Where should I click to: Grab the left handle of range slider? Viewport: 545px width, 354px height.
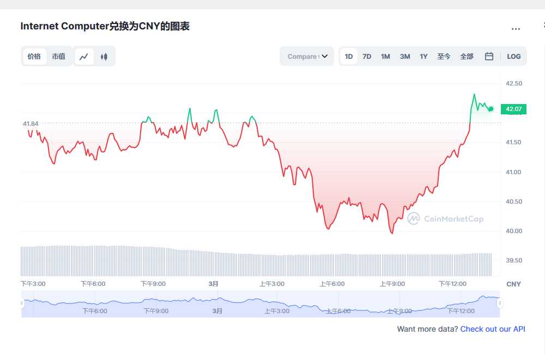click(22, 303)
